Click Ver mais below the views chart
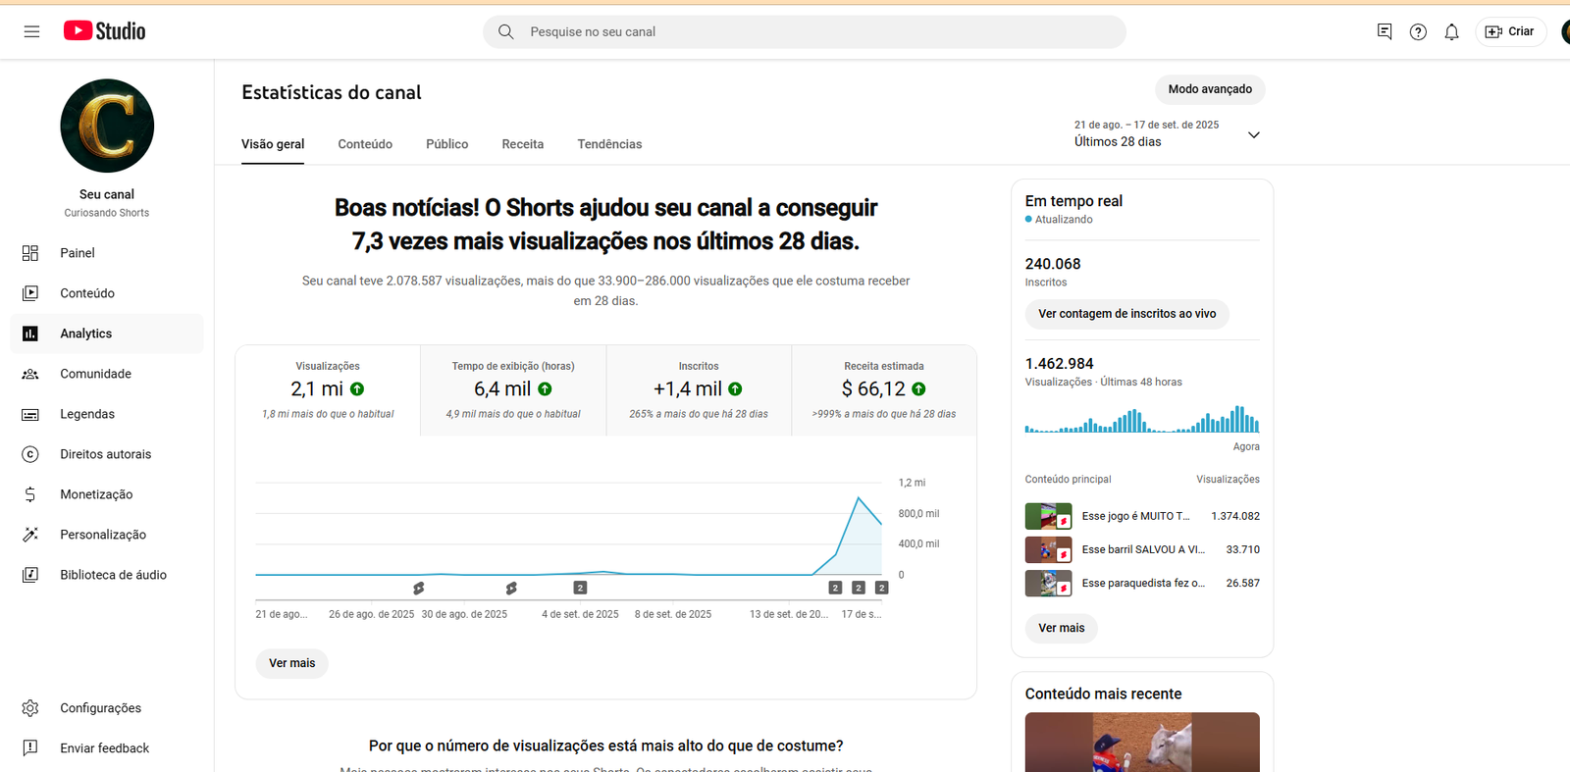The width and height of the screenshot is (1570, 772). [292, 663]
